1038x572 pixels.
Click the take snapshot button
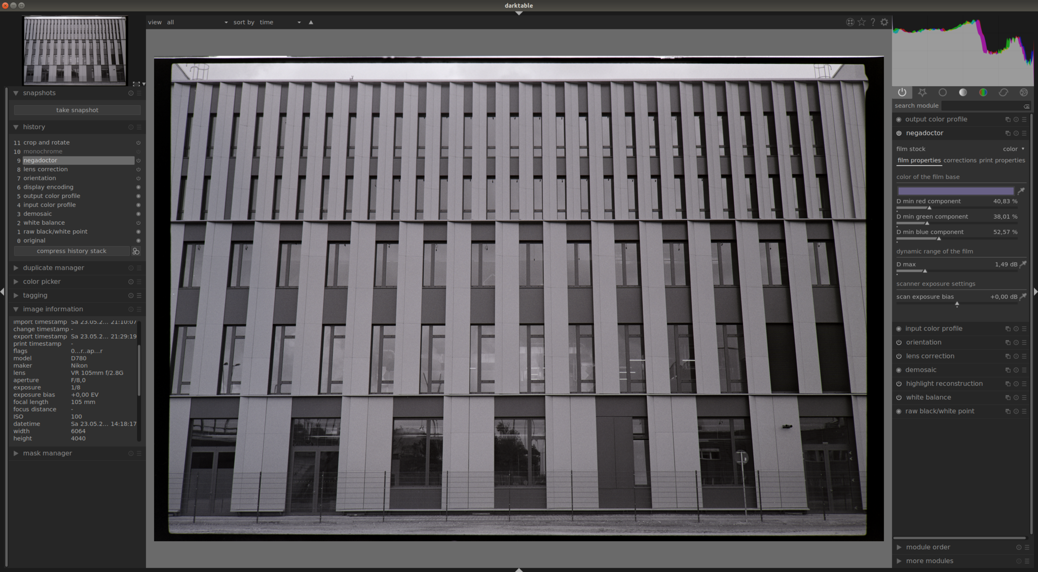pyautogui.click(x=77, y=110)
